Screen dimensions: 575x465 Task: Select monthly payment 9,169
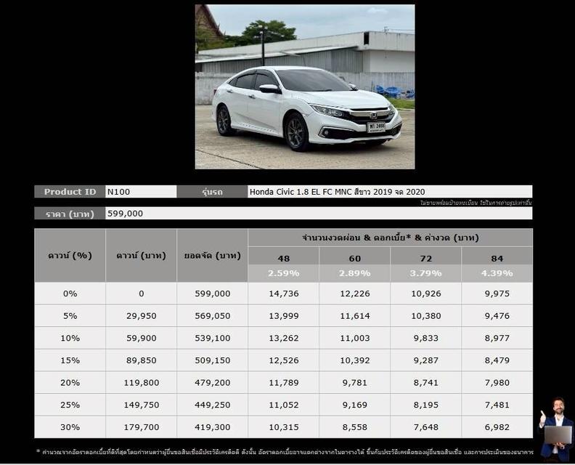point(354,405)
